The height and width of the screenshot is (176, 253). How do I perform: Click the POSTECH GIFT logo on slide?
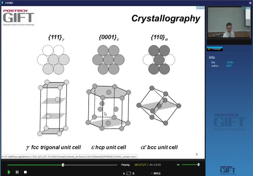pos(18,17)
